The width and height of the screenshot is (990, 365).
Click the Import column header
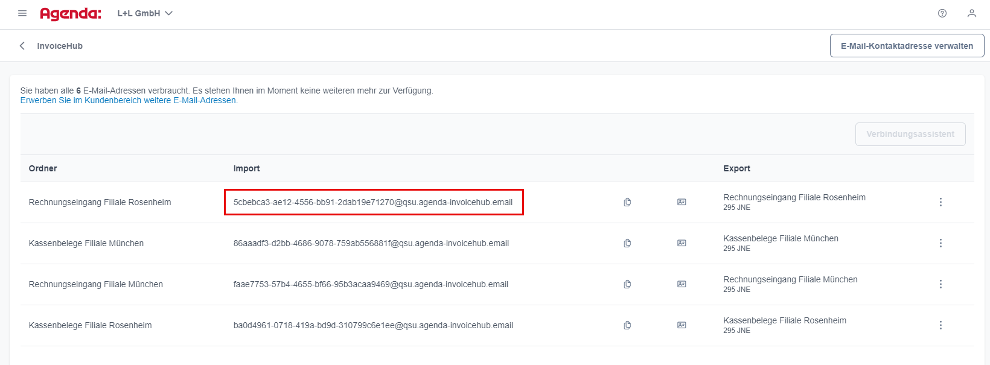[x=246, y=168]
